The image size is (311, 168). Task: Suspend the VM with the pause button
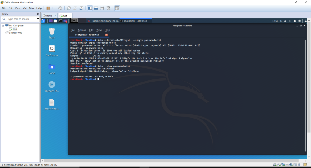click(48, 8)
